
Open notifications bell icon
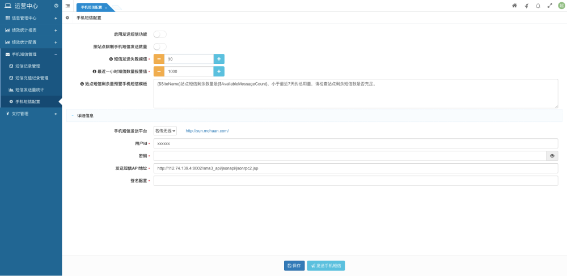pos(538,6)
